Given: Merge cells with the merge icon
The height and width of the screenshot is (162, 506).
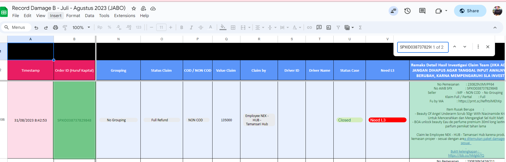Looking at the screenshot, I should point(243,27).
